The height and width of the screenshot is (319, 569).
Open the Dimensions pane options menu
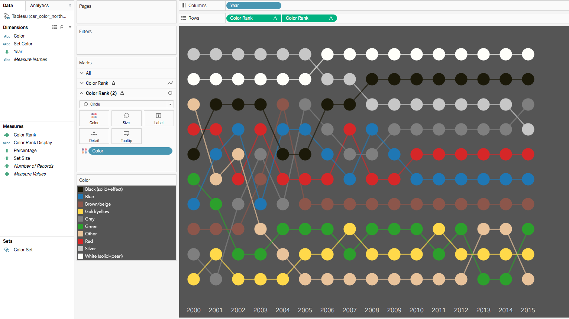69,27
